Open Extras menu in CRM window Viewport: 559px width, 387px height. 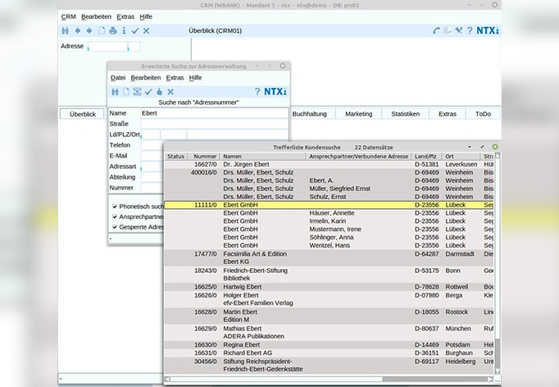[125, 16]
